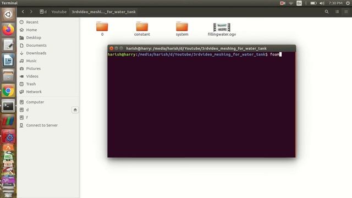Image resolution: width=352 pixels, height=198 pixels.
Task: Maximize the terminal window
Action: pos(121,48)
